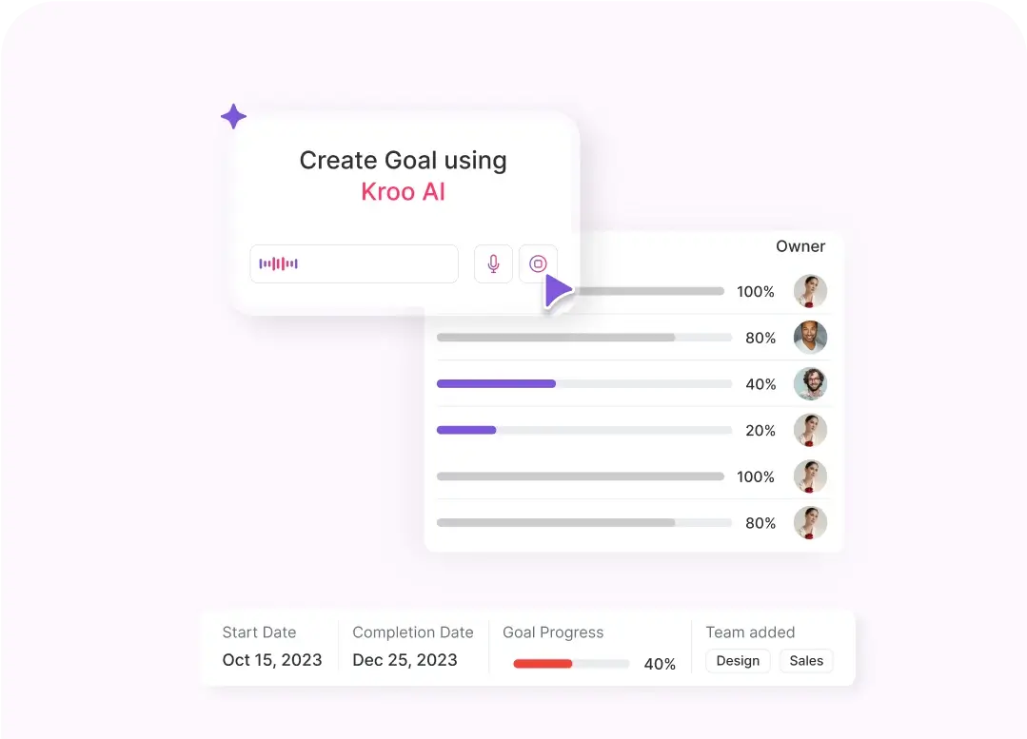Screen dimensions: 1027x739
Task: Click the stop recording icon button
Action: 538,263
